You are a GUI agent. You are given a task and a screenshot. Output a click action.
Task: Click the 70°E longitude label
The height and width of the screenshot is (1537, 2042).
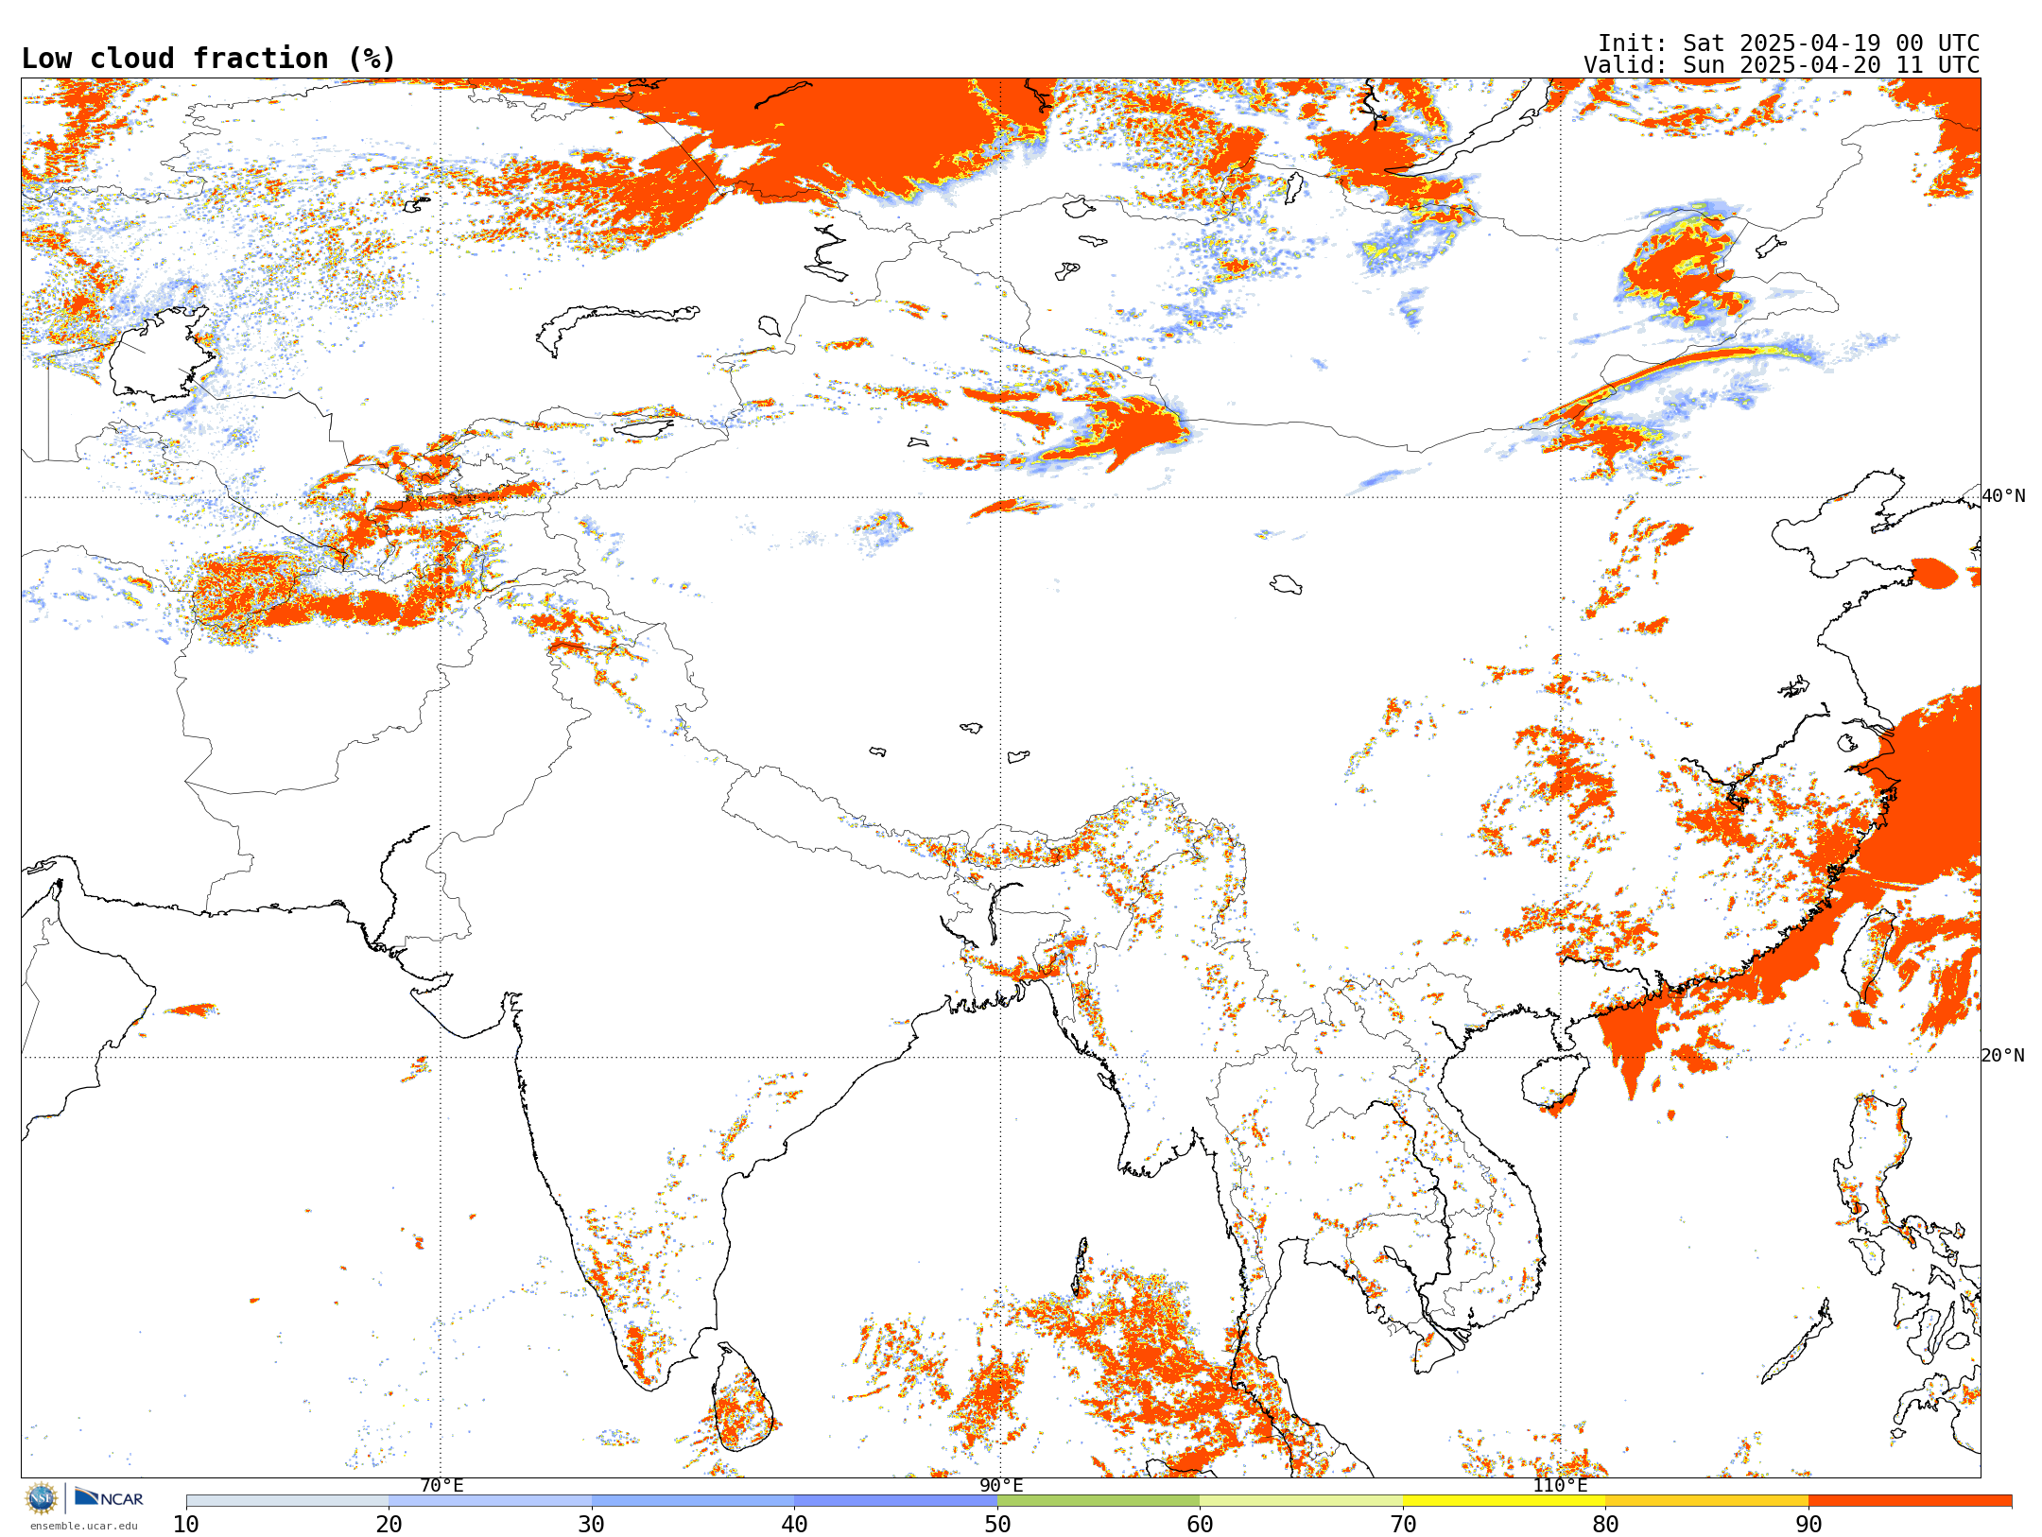[441, 1486]
